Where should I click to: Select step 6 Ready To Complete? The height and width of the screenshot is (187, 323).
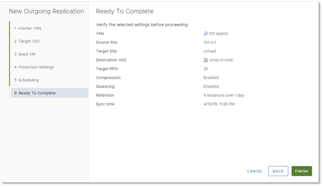pos(35,93)
